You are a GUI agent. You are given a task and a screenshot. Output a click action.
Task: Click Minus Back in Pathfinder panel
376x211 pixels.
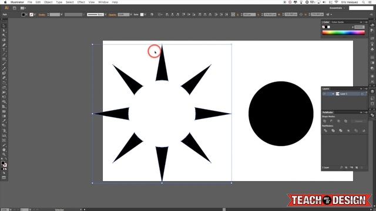pyautogui.click(x=364, y=131)
